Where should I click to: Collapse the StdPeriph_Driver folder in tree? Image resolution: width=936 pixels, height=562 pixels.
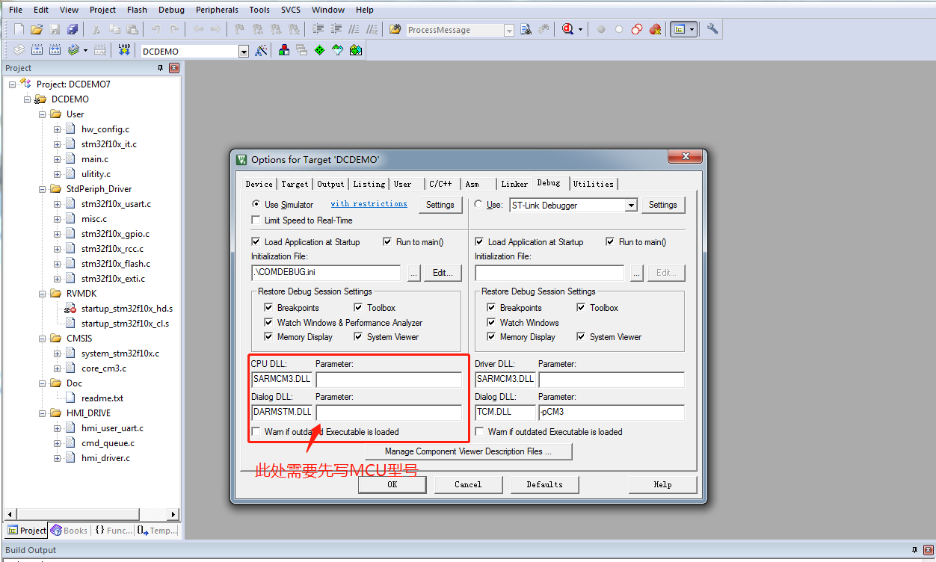pos(42,189)
